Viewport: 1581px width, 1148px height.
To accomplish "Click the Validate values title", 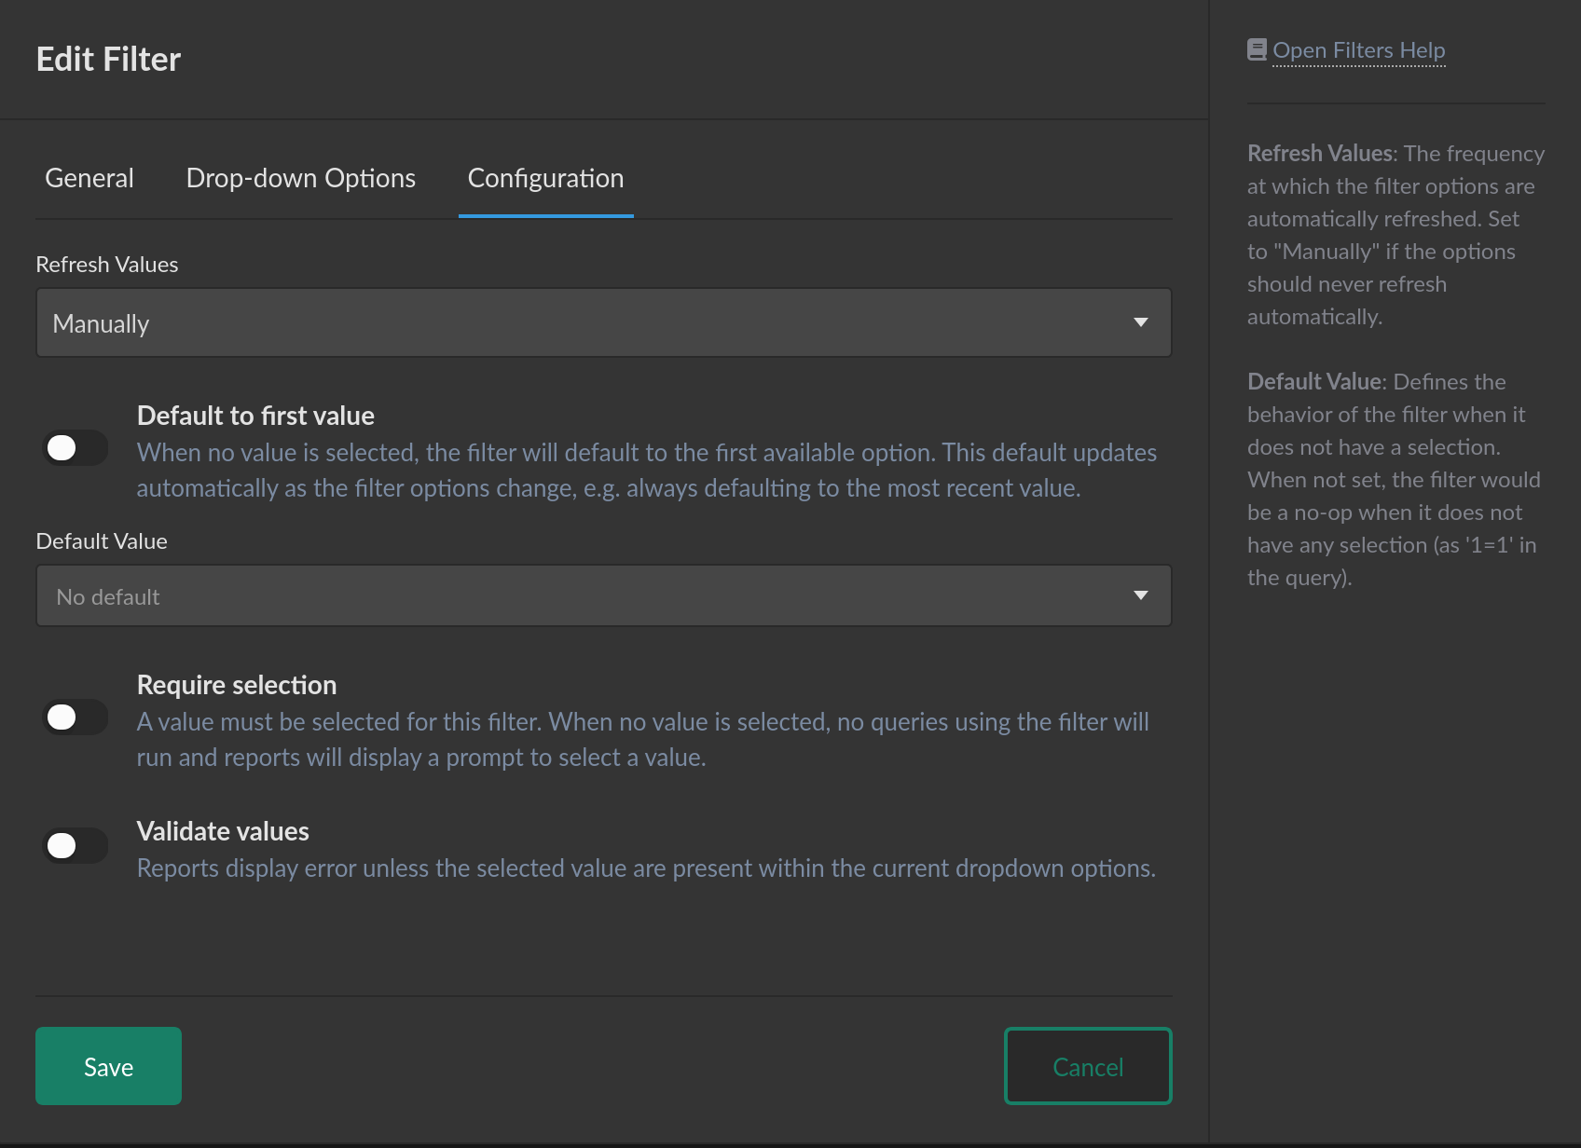I will coord(223,831).
